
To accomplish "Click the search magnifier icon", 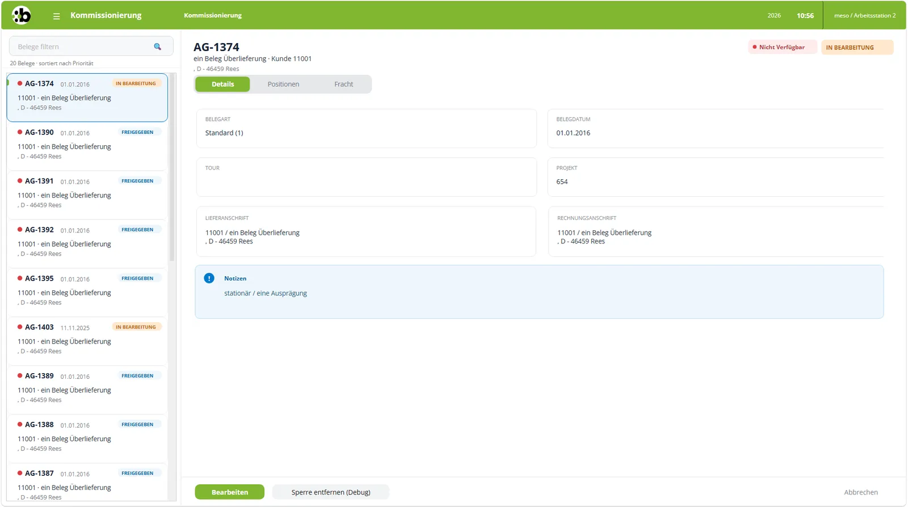I will click(158, 47).
